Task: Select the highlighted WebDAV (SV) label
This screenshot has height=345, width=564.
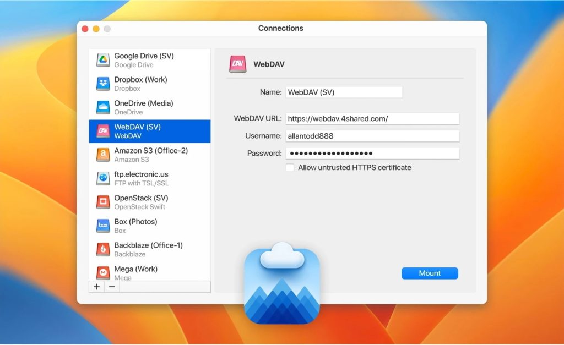Action: [137, 127]
